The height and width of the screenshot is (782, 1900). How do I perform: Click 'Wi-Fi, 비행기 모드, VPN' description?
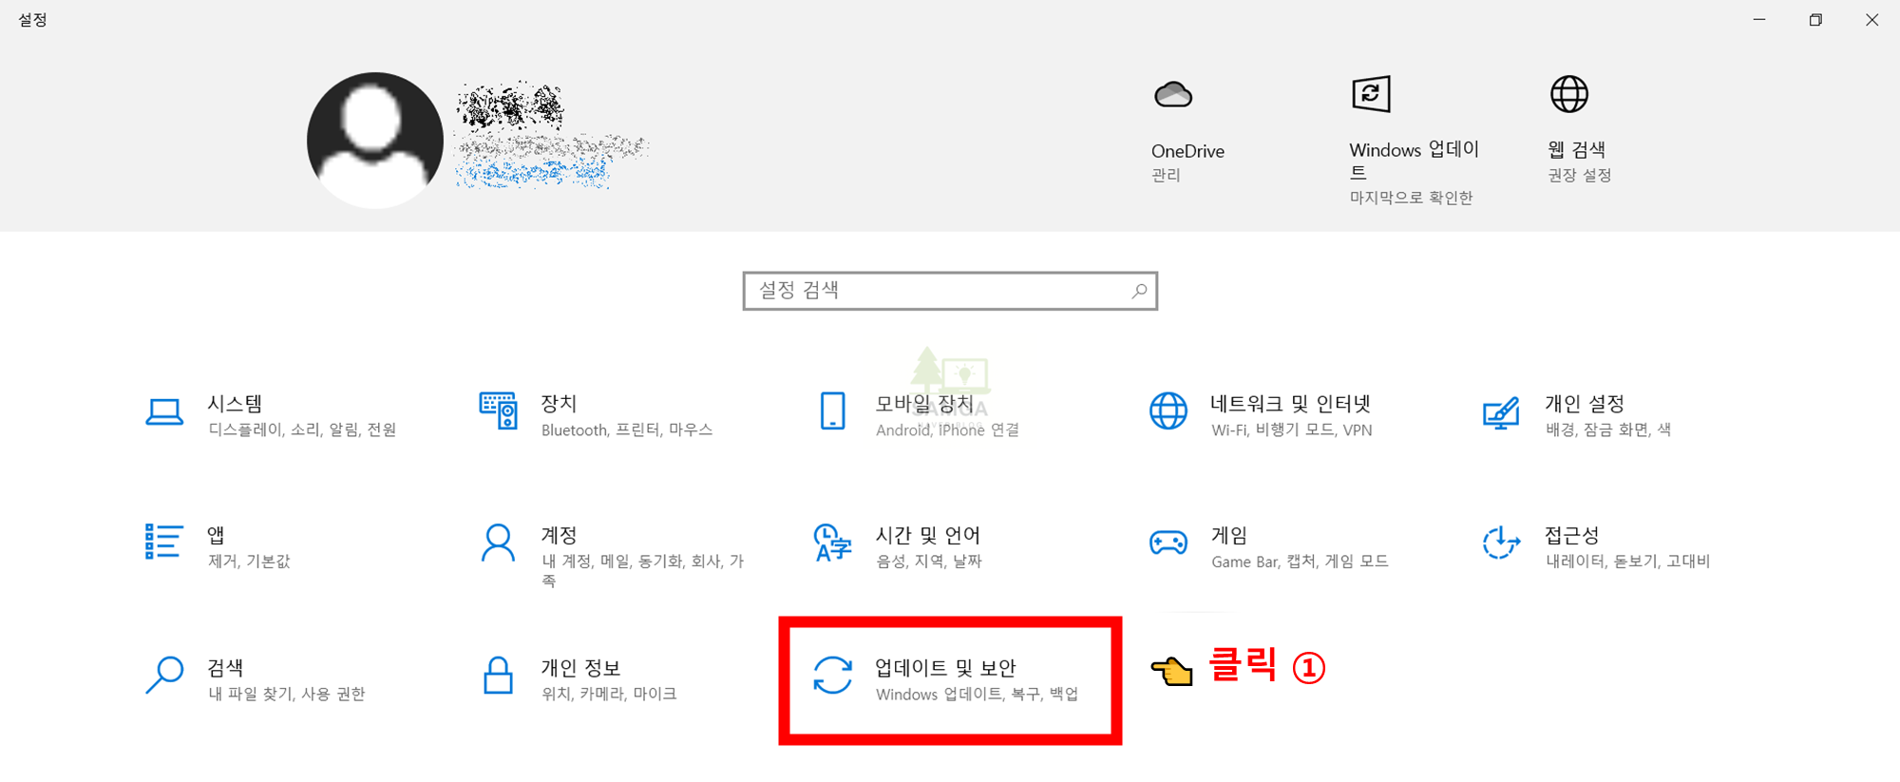pyautogui.click(x=1292, y=429)
